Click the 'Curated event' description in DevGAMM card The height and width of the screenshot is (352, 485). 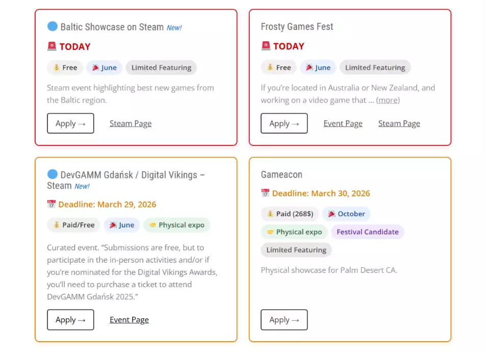[x=132, y=272]
